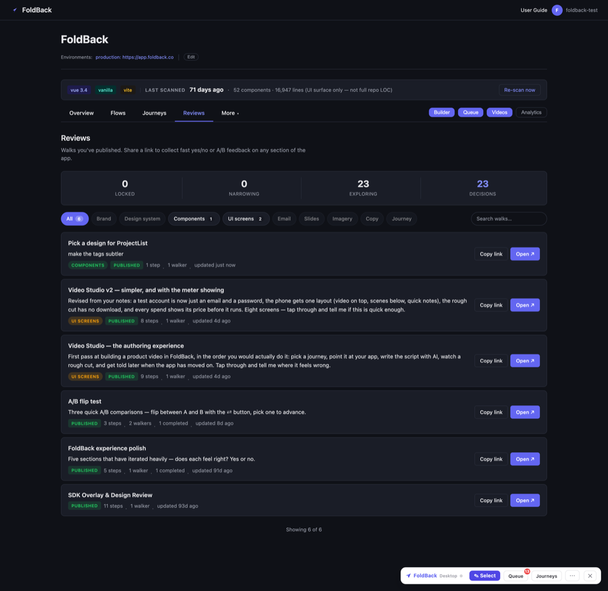Click the vite tag
The image size is (608, 591).
click(x=128, y=90)
